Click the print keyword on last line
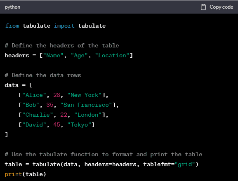Screen dimensions: 238x181 (x=13, y=174)
